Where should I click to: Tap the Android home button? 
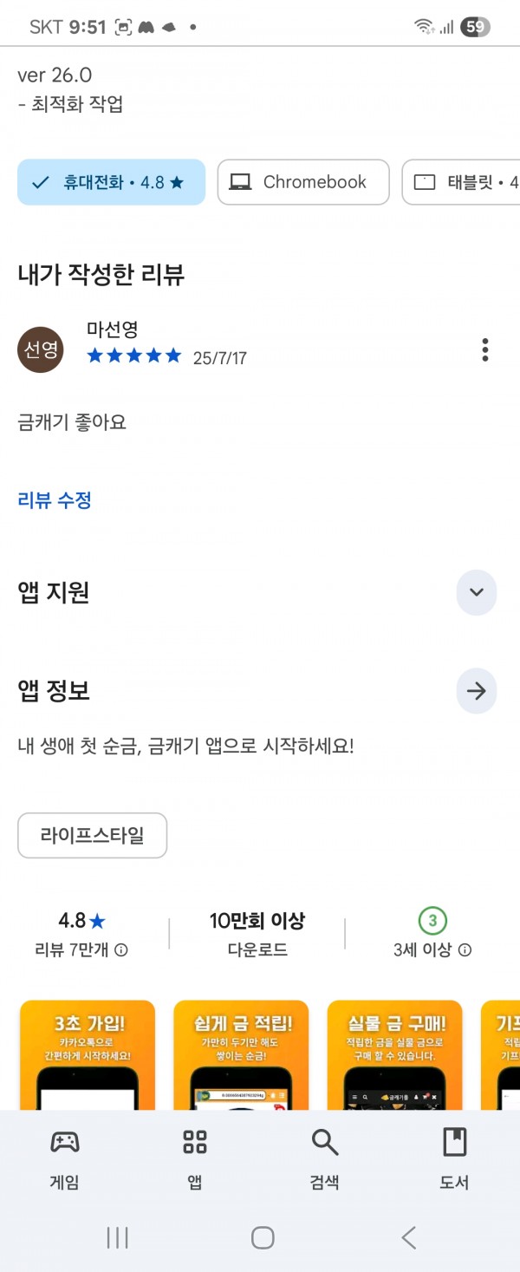point(263,1237)
